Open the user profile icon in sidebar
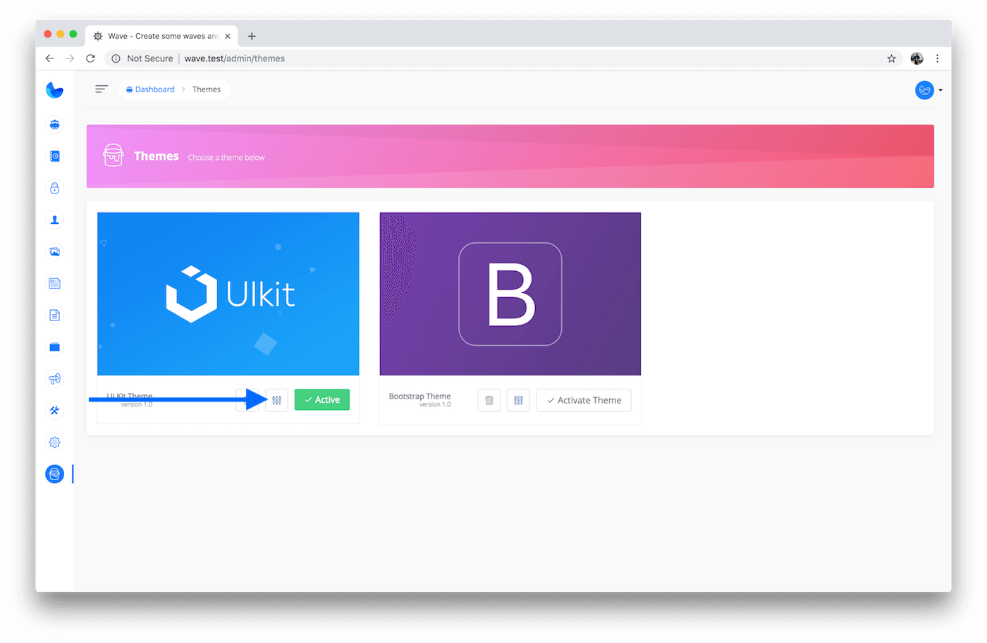Screen dimensions: 987x643 tap(54, 220)
